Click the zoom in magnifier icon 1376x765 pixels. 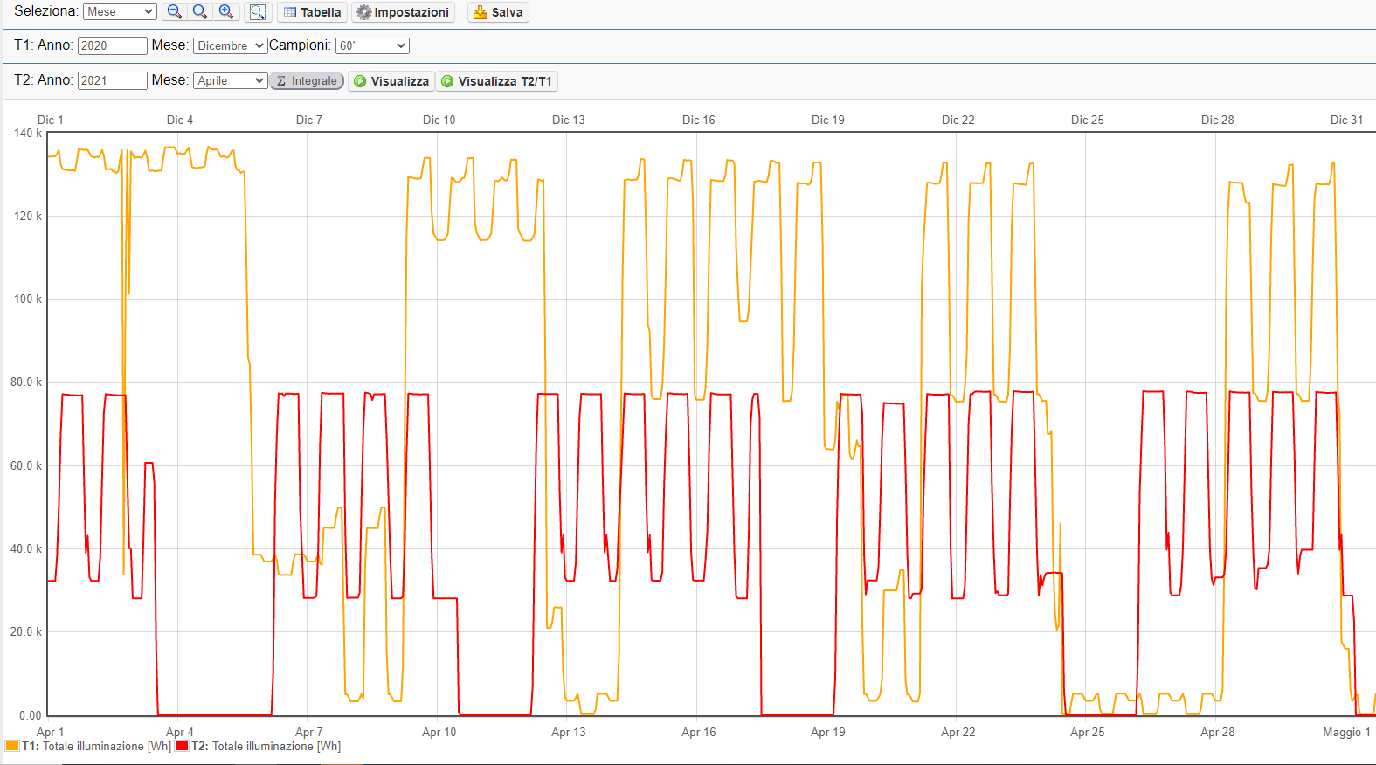226,11
